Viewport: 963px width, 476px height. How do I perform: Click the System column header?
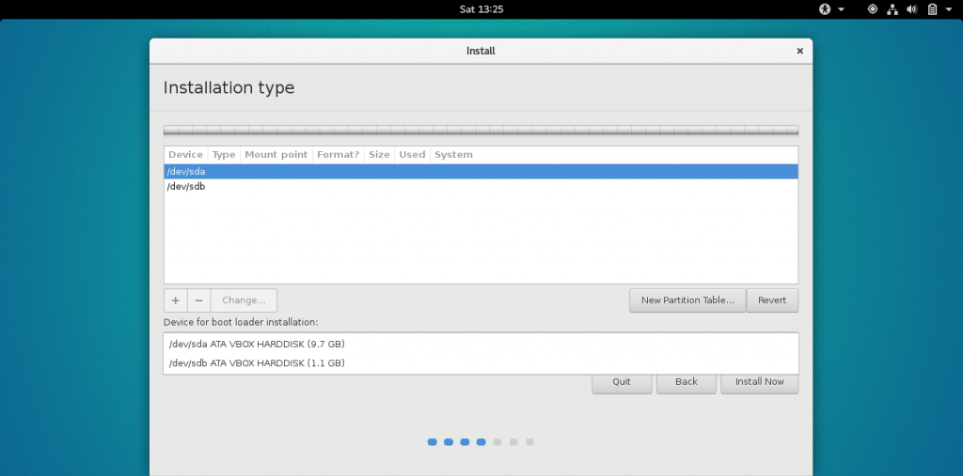454,155
